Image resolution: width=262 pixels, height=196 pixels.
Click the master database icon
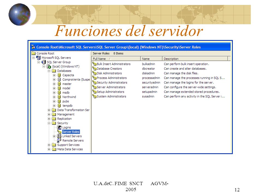[59, 84]
